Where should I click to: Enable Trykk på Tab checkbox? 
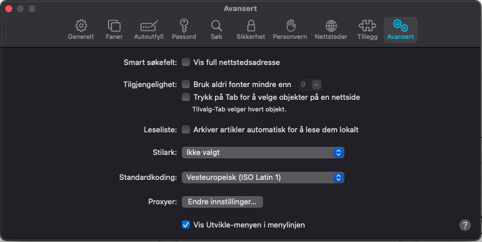[186, 97]
